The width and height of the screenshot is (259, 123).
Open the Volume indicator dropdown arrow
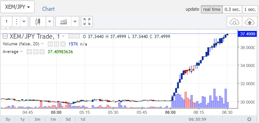[42, 44]
